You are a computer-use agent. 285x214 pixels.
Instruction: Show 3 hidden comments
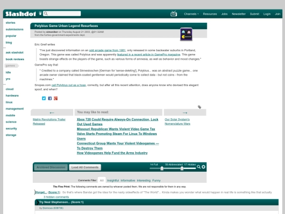56,197
